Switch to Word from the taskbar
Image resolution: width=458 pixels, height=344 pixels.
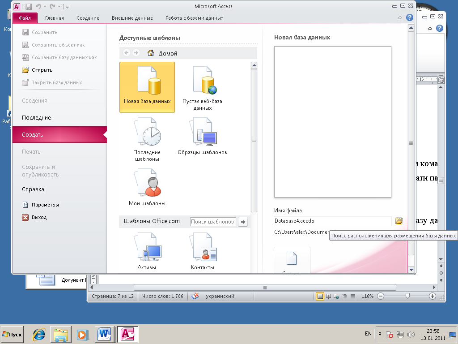pyautogui.click(x=105, y=334)
